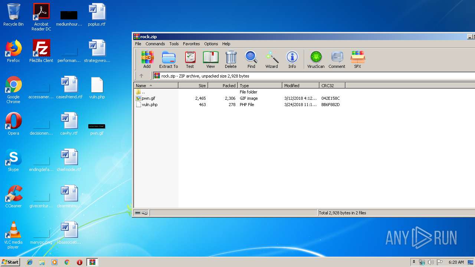This screenshot has height=267, width=475.
Task: Show archive Info
Action: [292, 60]
